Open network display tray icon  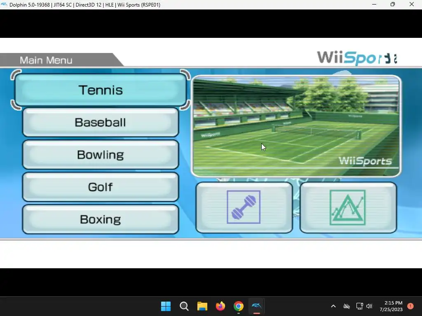pos(359,306)
